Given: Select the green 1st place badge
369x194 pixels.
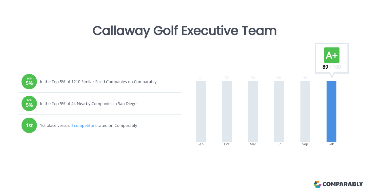Looking at the screenshot, I should coord(29,125).
